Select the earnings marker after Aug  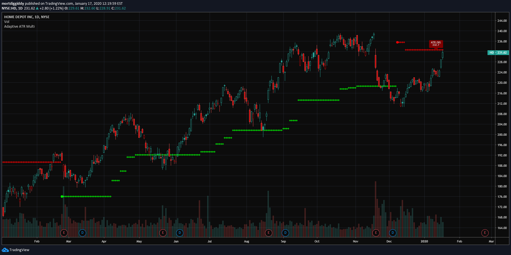coord(268,233)
